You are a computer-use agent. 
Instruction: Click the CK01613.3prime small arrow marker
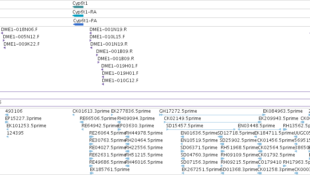pos(73,115)
